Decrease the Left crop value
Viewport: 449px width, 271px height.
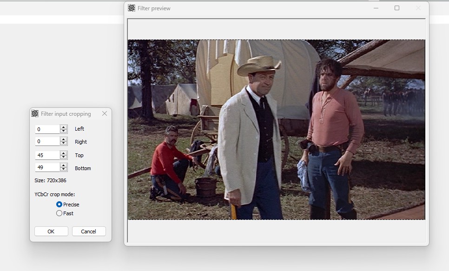tap(64, 131)
